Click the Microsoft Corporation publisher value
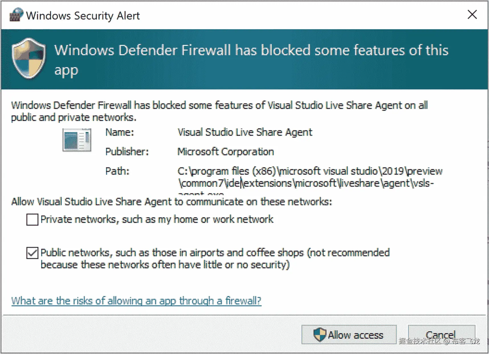This screenshot has width=489, height=354. 225,152
